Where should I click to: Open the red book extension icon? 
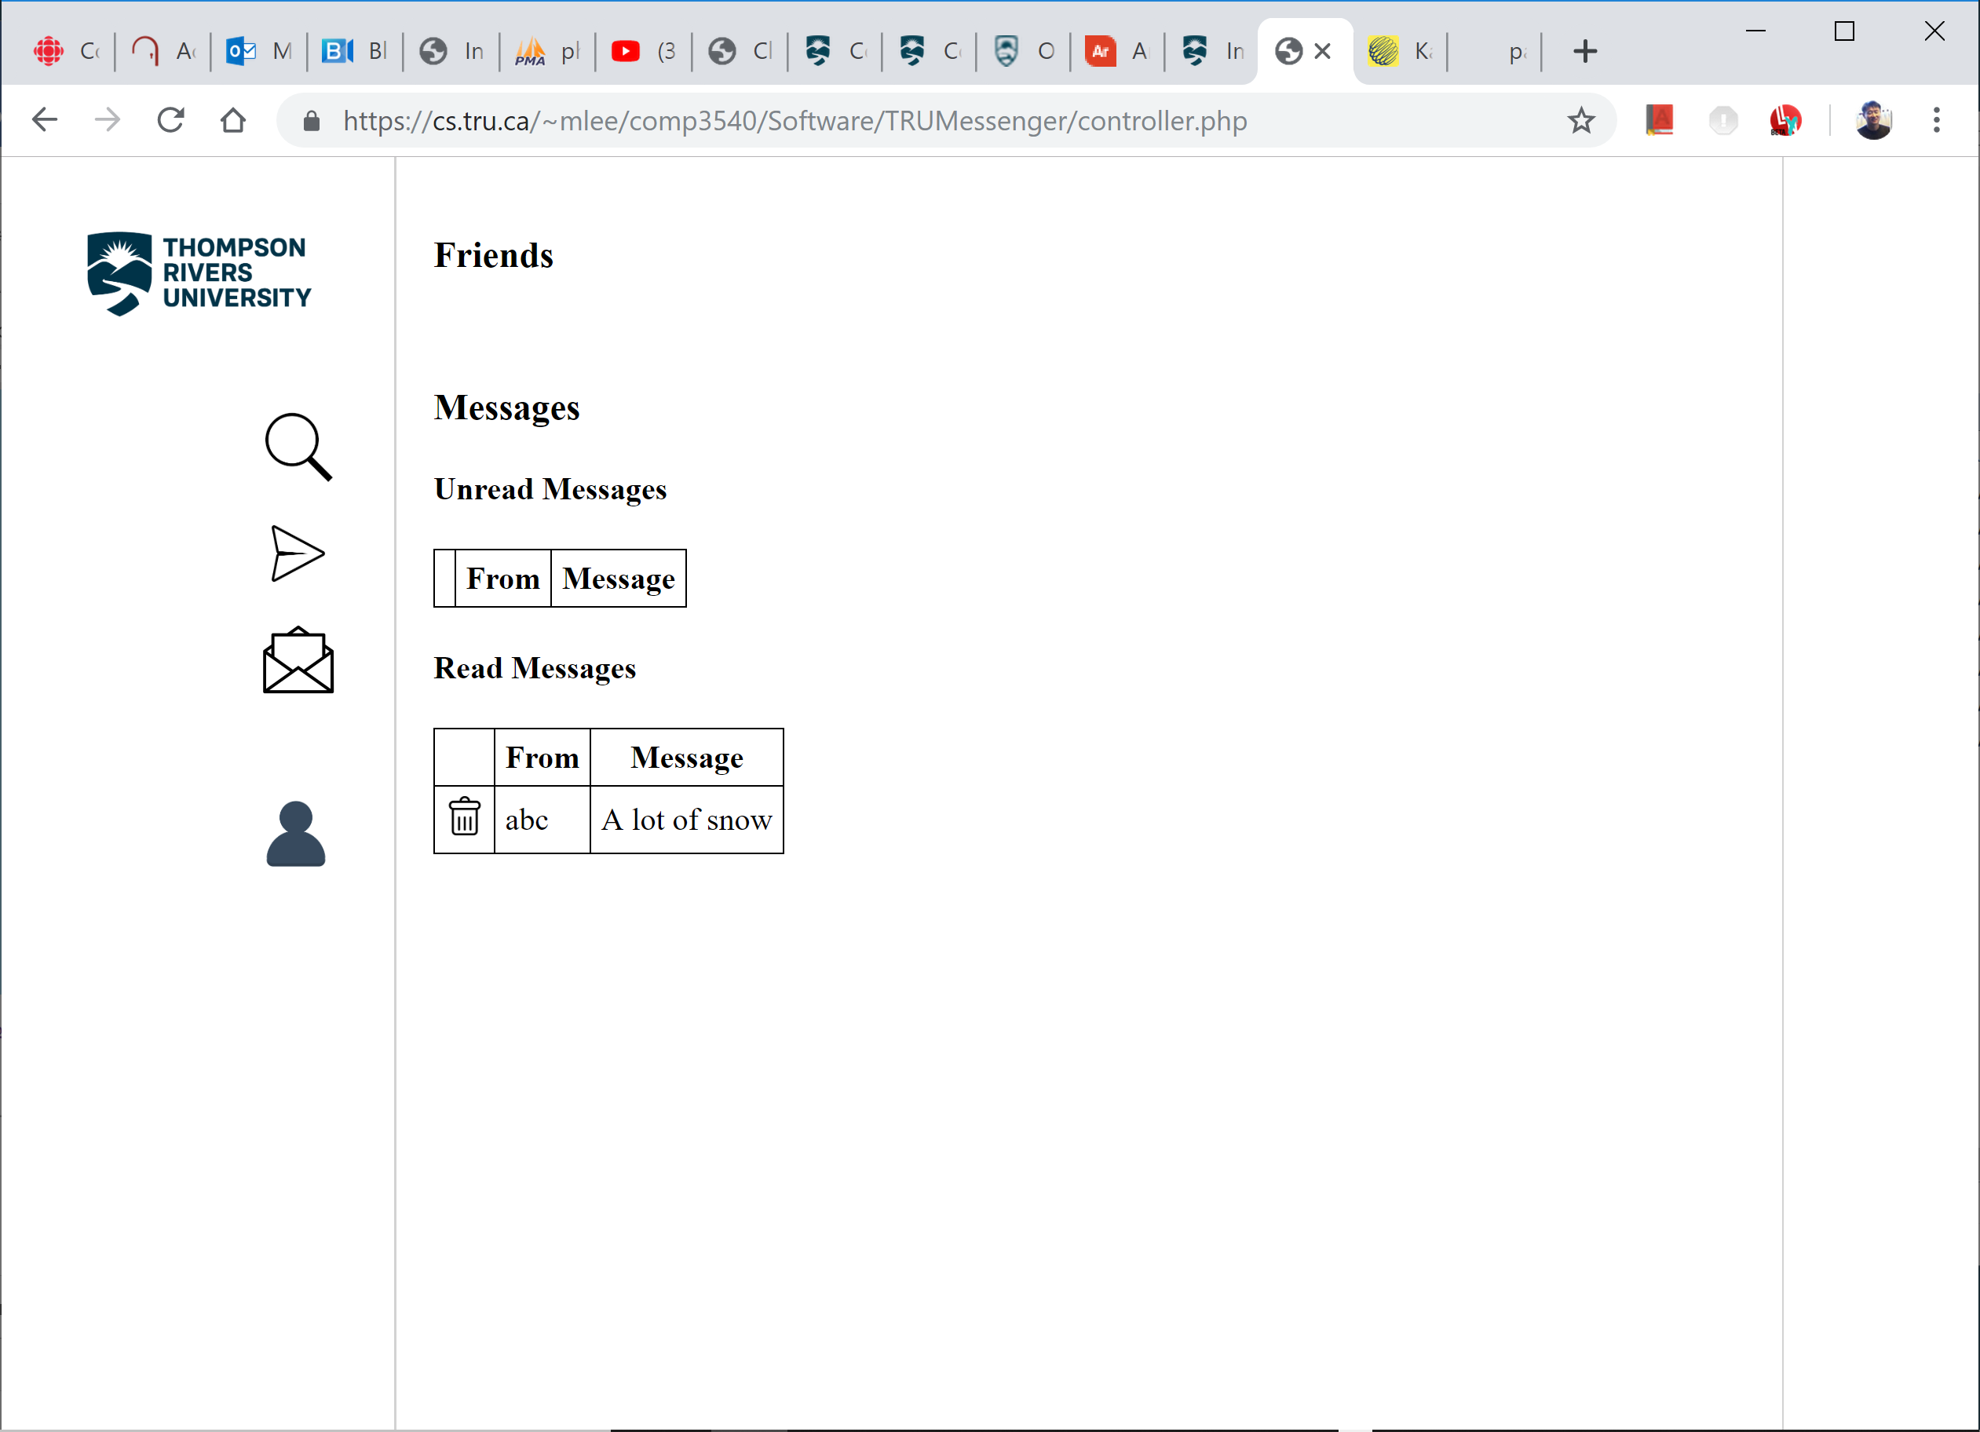pos(1659,120)
